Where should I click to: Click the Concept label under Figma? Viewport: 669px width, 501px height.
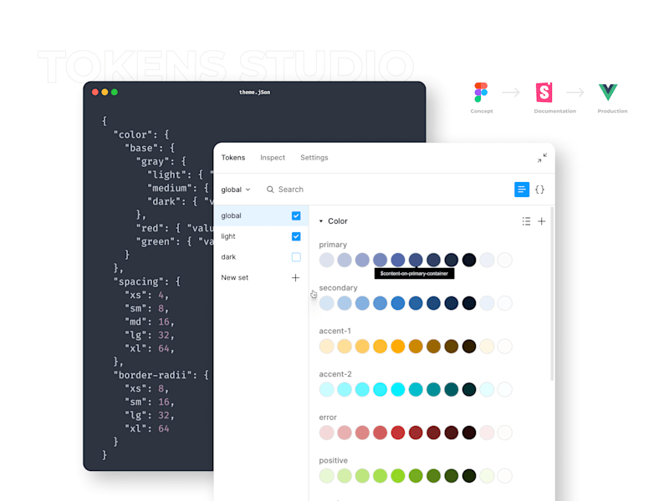click(x=482, y=111)
